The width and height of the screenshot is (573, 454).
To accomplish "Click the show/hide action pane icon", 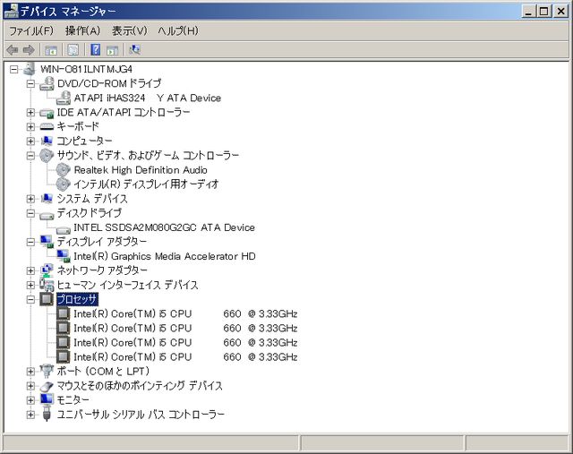I will pyautogui.click(x=113, y=50).
